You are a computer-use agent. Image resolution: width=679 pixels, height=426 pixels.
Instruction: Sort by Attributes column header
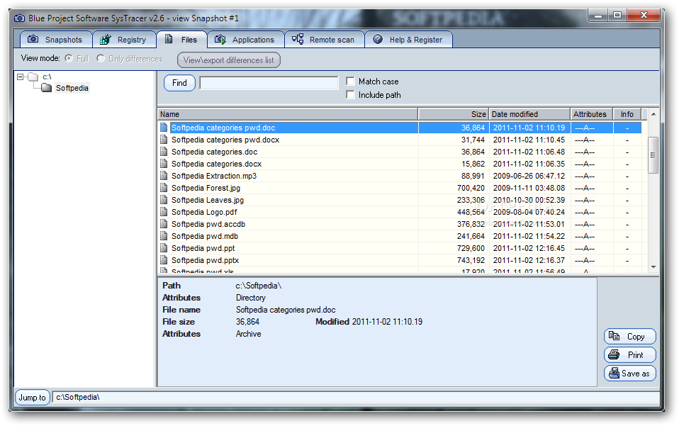coord(592,114)
